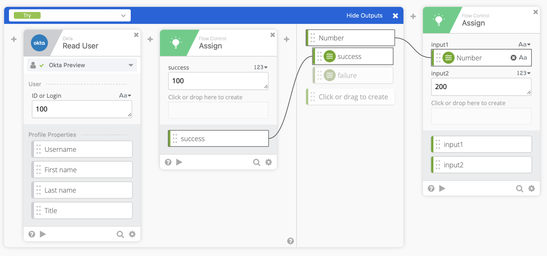547x256 pixels.
Task: Click magnifier icon on middle Assign card
Action: point(256,162)
